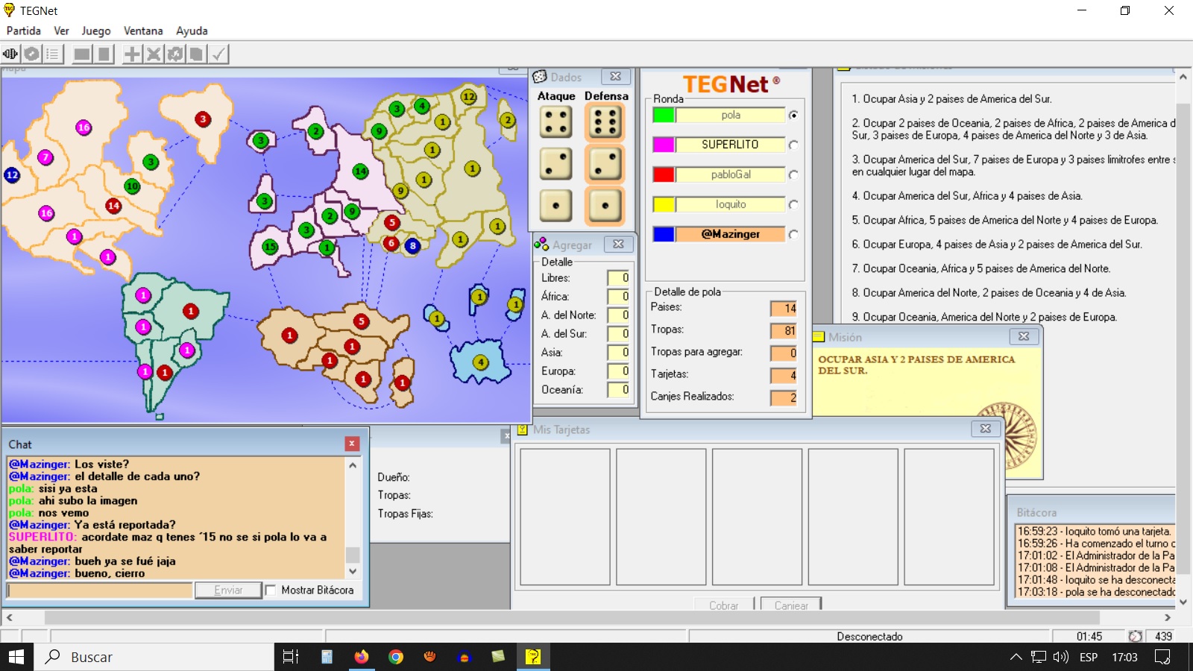Select the SUPERLITO radio button
Viewport: 1193px width, 671px height.
[x=793, y=145]
